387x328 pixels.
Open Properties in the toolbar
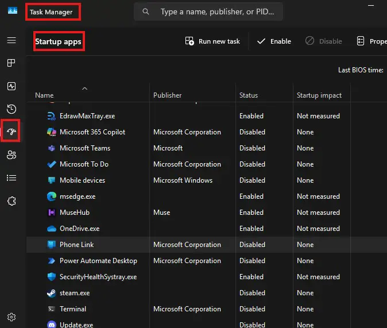click(371, 41)
